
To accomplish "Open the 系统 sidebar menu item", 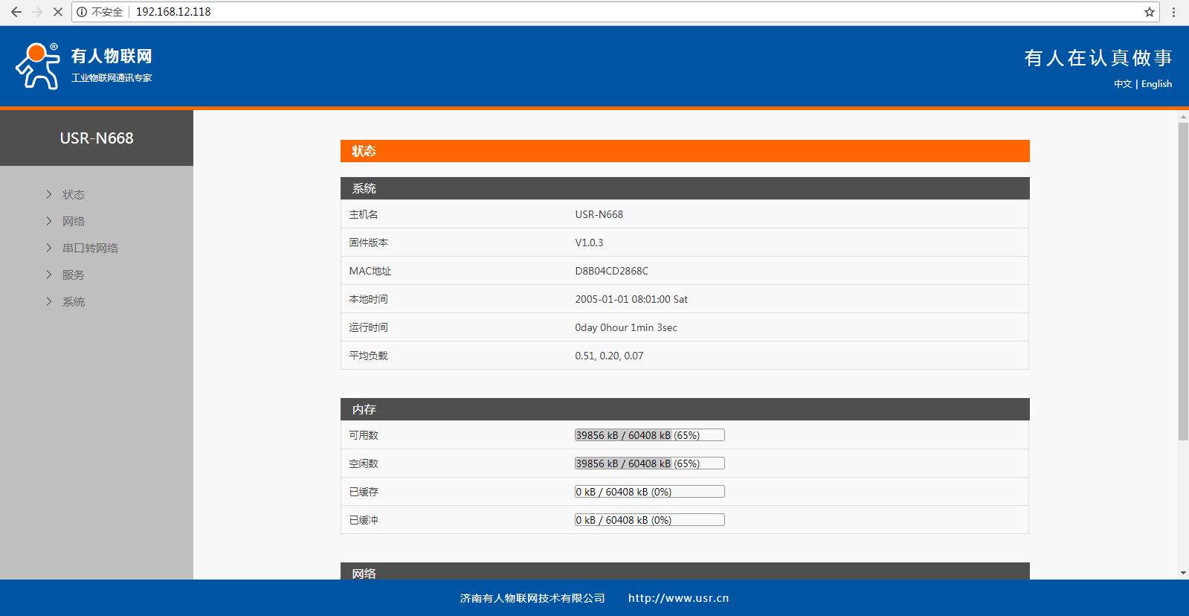I will 73,301.
